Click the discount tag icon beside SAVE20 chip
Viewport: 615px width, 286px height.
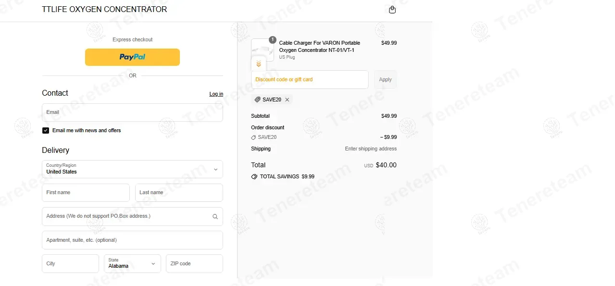(x=257, y=99)
